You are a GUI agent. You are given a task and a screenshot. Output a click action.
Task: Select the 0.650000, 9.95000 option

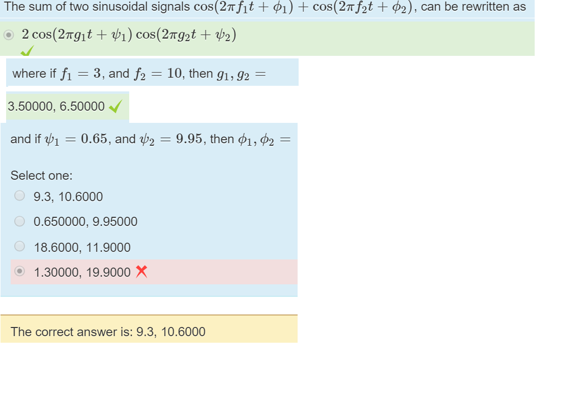pos(19,221)
